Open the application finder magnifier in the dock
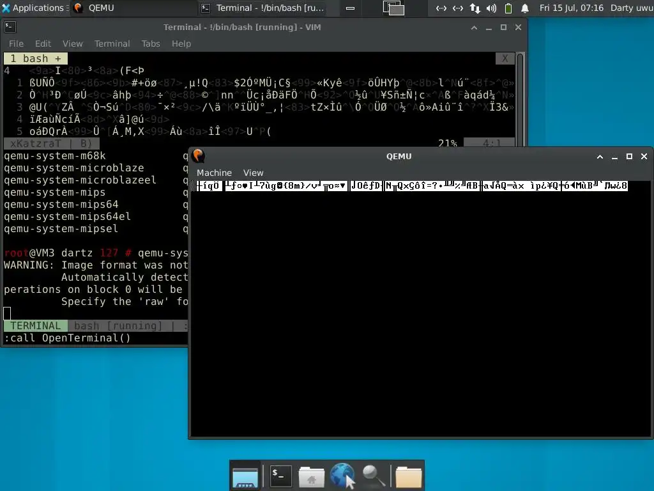 coord(373,476)
